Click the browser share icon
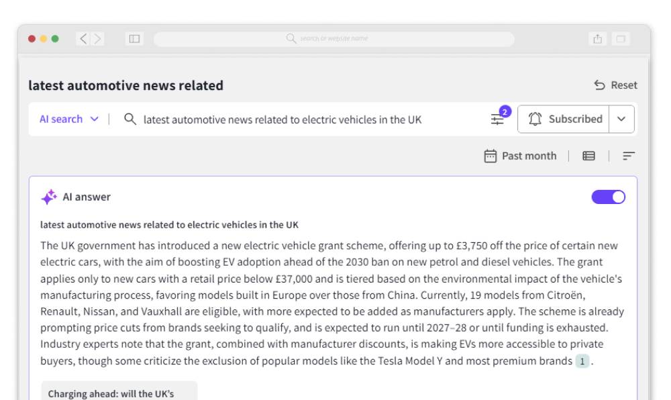This screenshot has width=671, height=400. coord(596,39)
